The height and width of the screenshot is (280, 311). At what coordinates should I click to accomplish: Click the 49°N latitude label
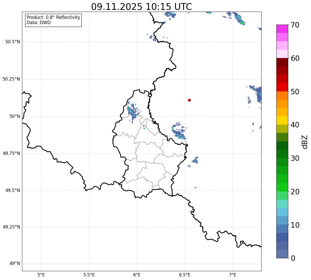(15, 263)
